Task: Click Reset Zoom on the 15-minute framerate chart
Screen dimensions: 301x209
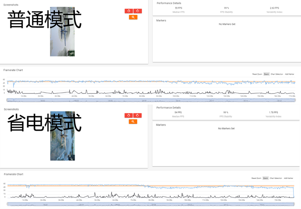Action: click(256, 178)
